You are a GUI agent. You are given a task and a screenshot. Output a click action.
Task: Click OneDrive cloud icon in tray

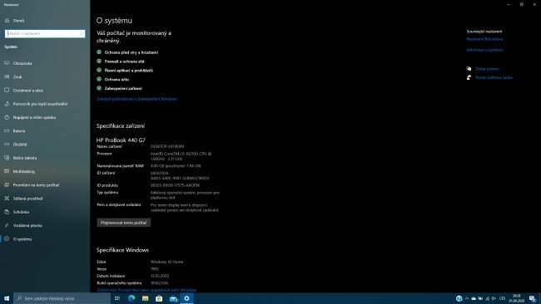(474, 298)
